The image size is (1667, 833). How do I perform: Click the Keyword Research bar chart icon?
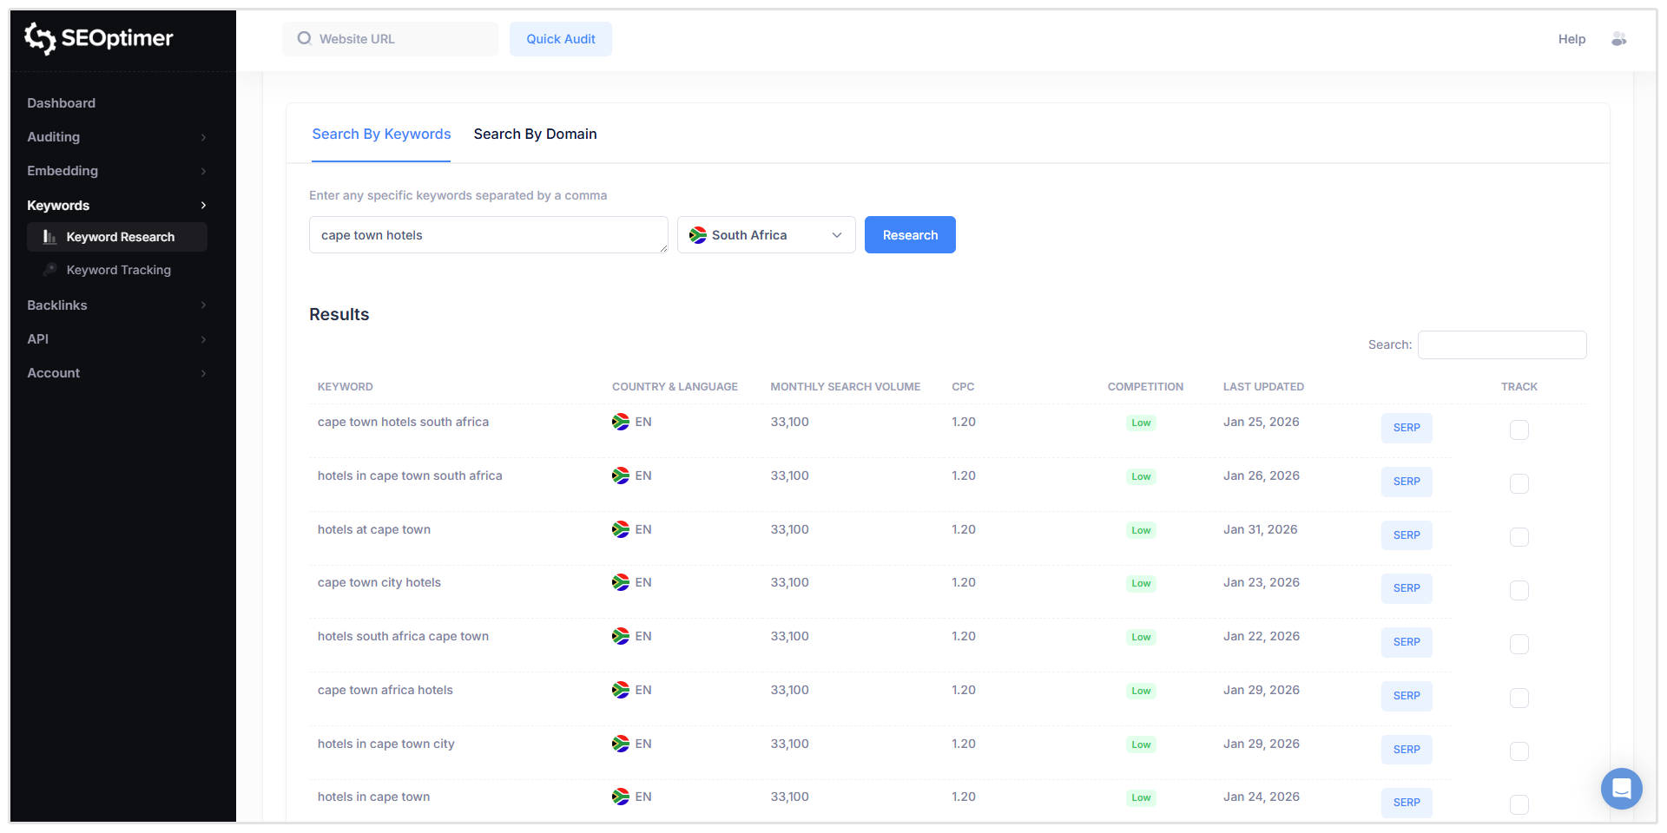coord(49,237)
